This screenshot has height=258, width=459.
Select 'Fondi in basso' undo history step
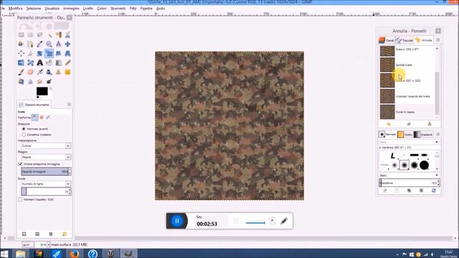407,112
